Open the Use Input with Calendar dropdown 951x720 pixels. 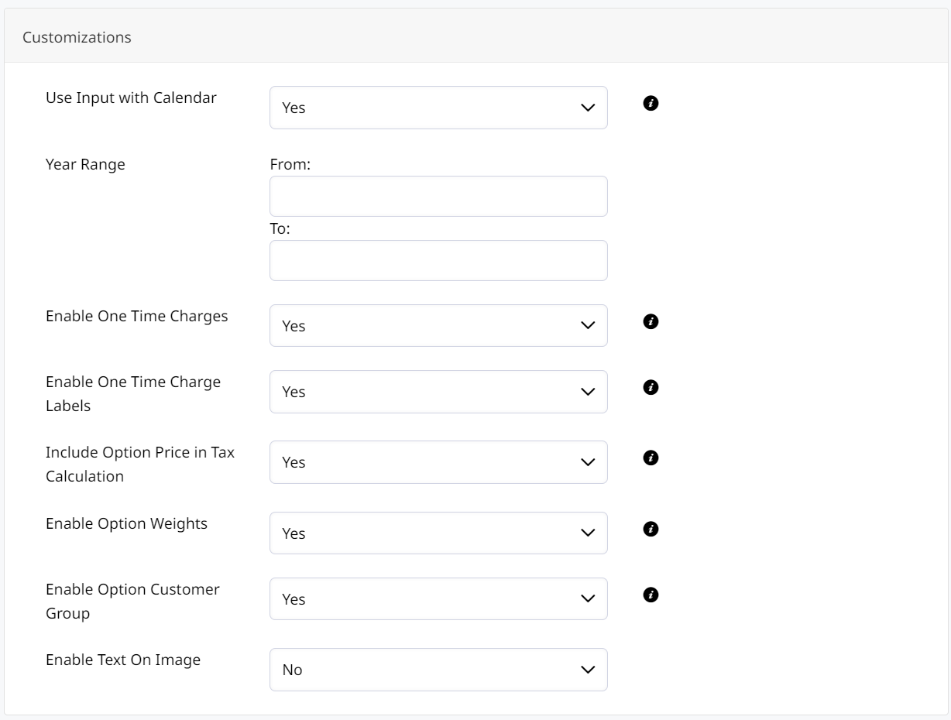[438, 108]
